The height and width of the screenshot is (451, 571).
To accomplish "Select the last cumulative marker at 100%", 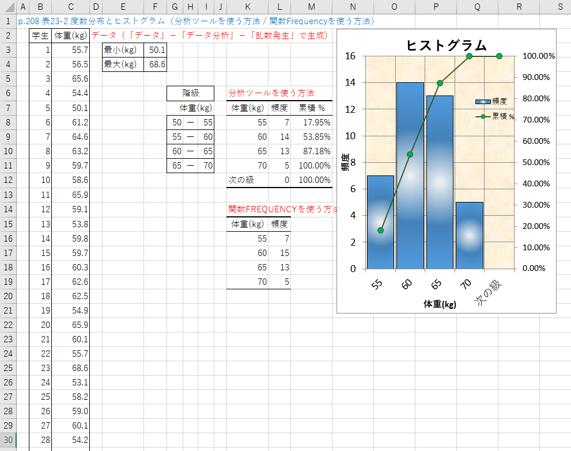I will [x=499, y=56].
